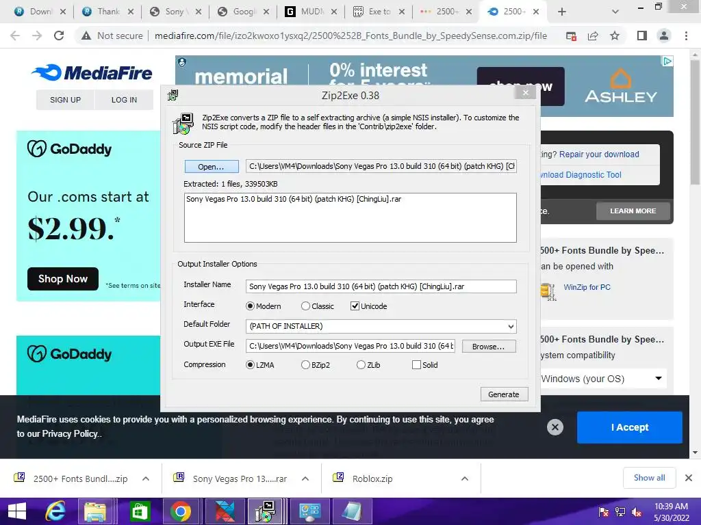Click the Not secure warning icon
Image resolution: width=701 pixels, height=525 pixels.
(x=86, y=36)
